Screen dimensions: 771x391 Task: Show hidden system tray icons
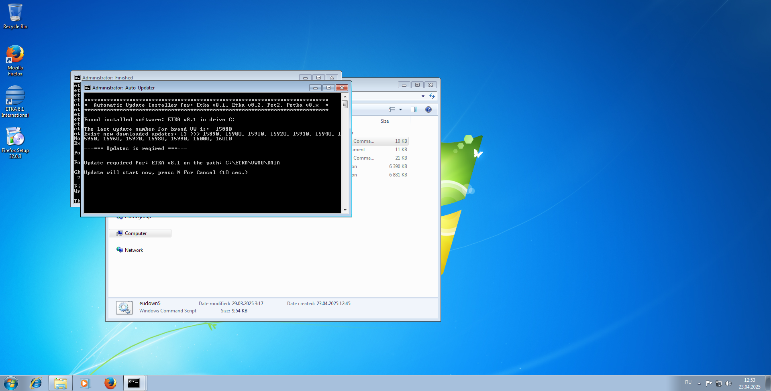pos(699,383)
